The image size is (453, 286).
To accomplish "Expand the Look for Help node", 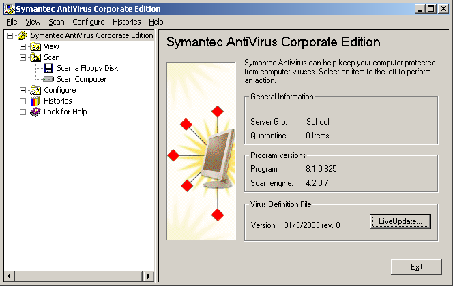I will pyautogui.click(x=23, y=112).
